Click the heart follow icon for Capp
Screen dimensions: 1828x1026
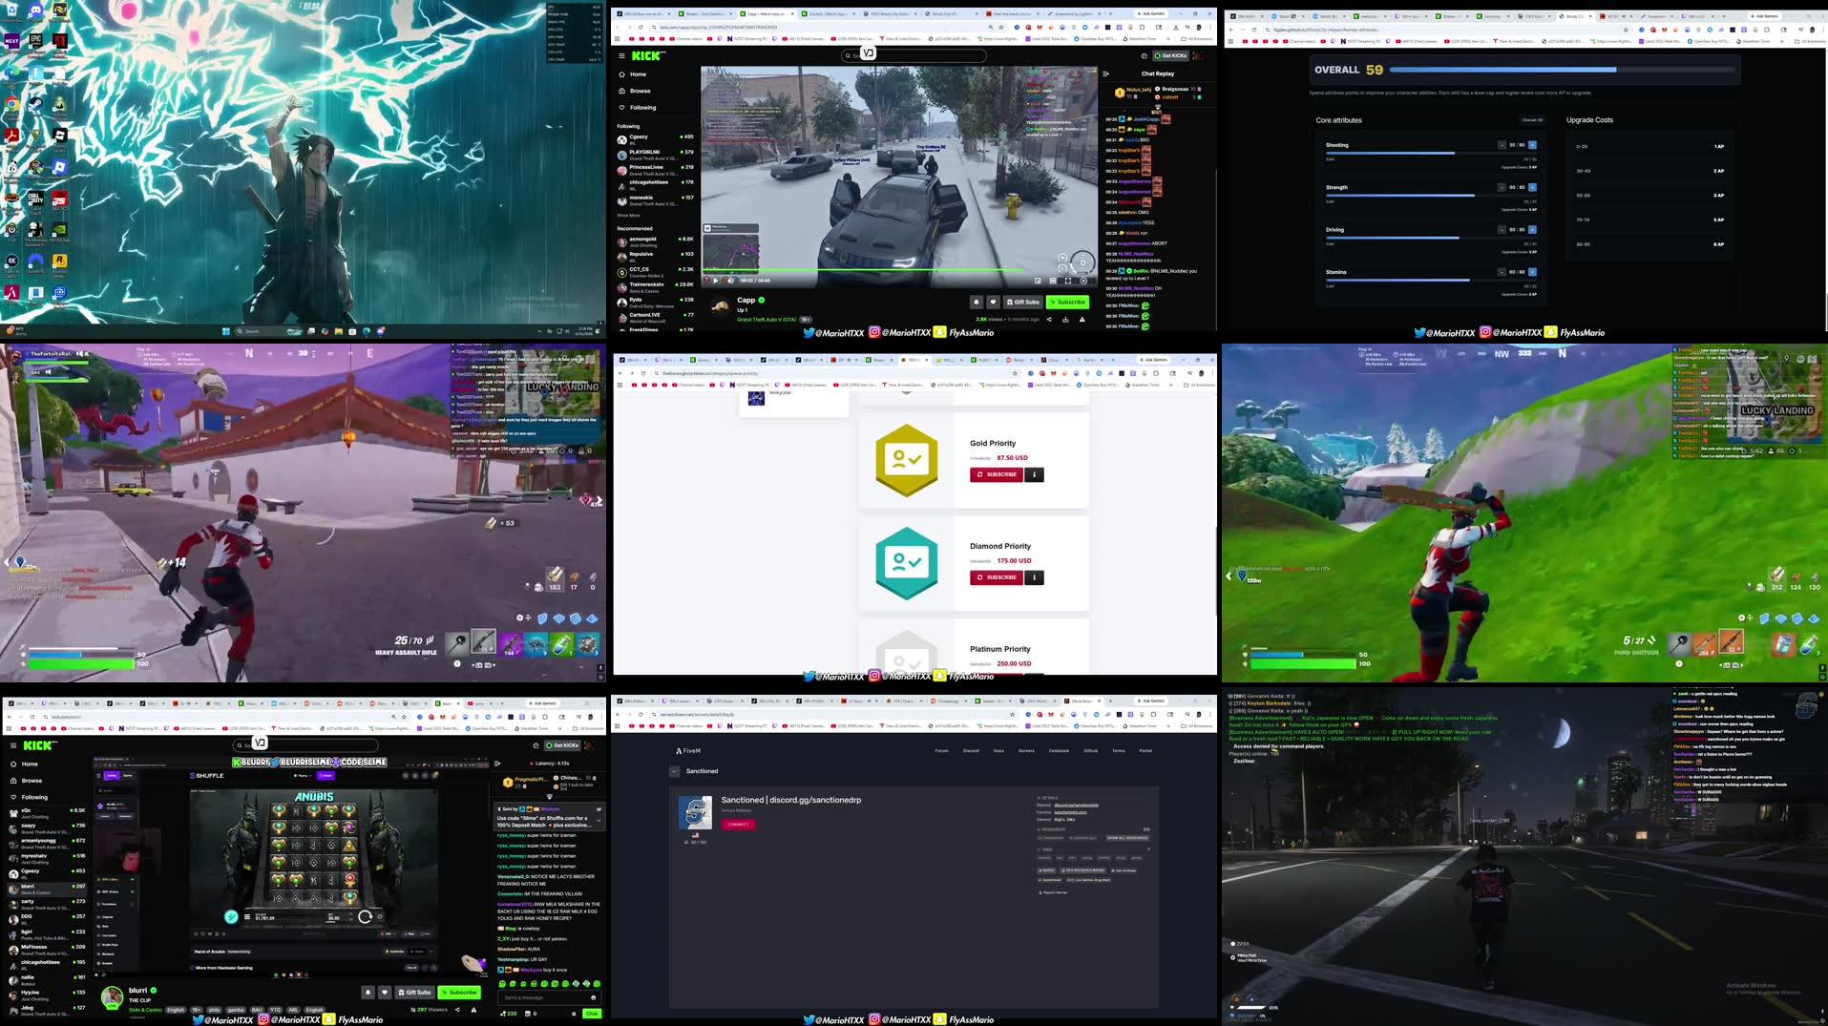(x=993, y=302)
